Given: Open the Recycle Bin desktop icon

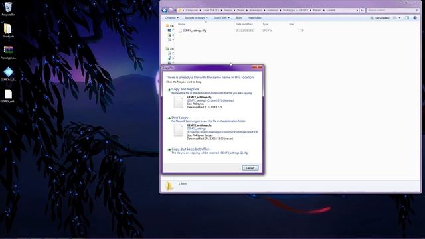Looking at the screenshot, I should coord(8,9).
